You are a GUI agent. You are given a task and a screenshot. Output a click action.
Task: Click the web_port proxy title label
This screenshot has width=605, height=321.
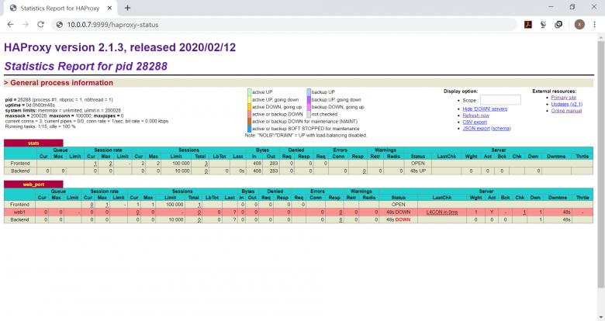pyautogui.click(x=33, y=185)
